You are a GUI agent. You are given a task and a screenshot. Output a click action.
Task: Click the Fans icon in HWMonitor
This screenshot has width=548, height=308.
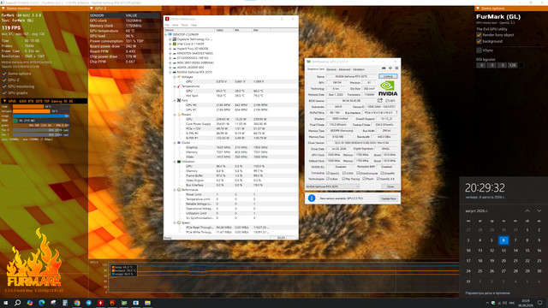[x=179, y=100]
